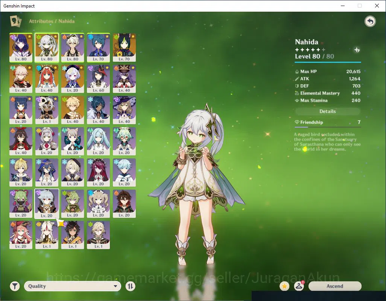The image size is (386, 301).
Task: Pick Gaming's portrait
Action: (x=124, y=204)
